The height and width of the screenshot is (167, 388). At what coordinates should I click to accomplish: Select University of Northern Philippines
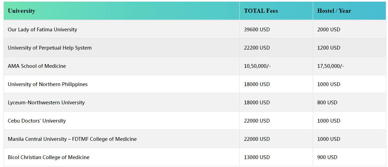48,84
